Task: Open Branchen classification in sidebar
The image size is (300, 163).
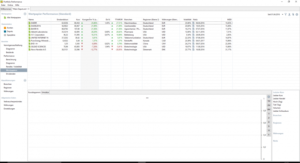Action: 8,84
